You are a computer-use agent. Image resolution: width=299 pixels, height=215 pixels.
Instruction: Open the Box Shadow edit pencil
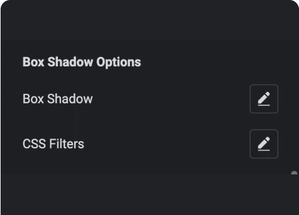click(x=264, y=99)
